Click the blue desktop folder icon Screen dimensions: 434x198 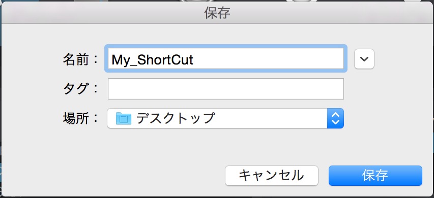(x=124, y=118)
